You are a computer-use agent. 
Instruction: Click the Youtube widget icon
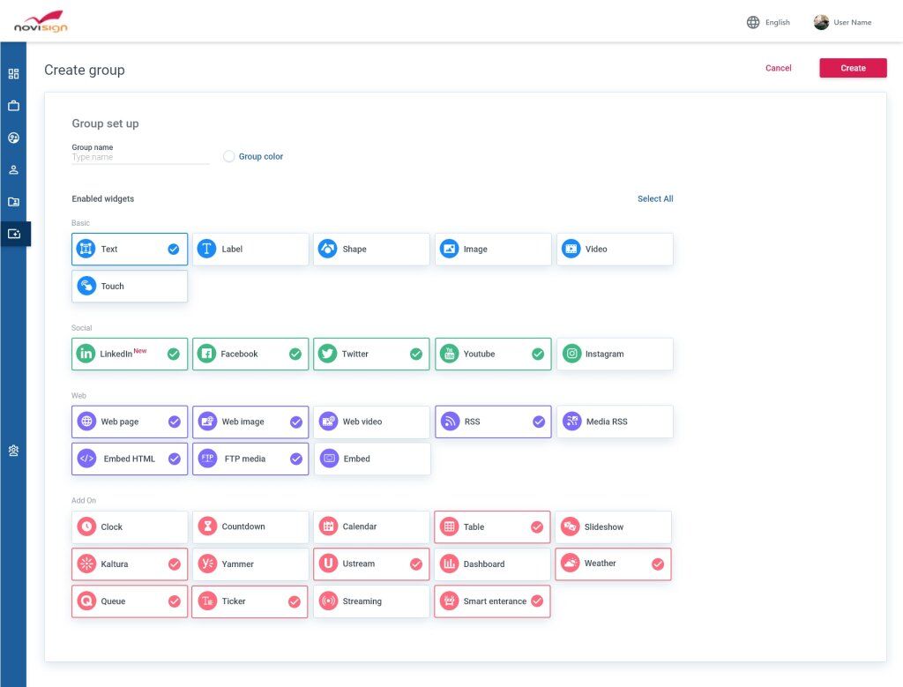click(x=449, y=354)
